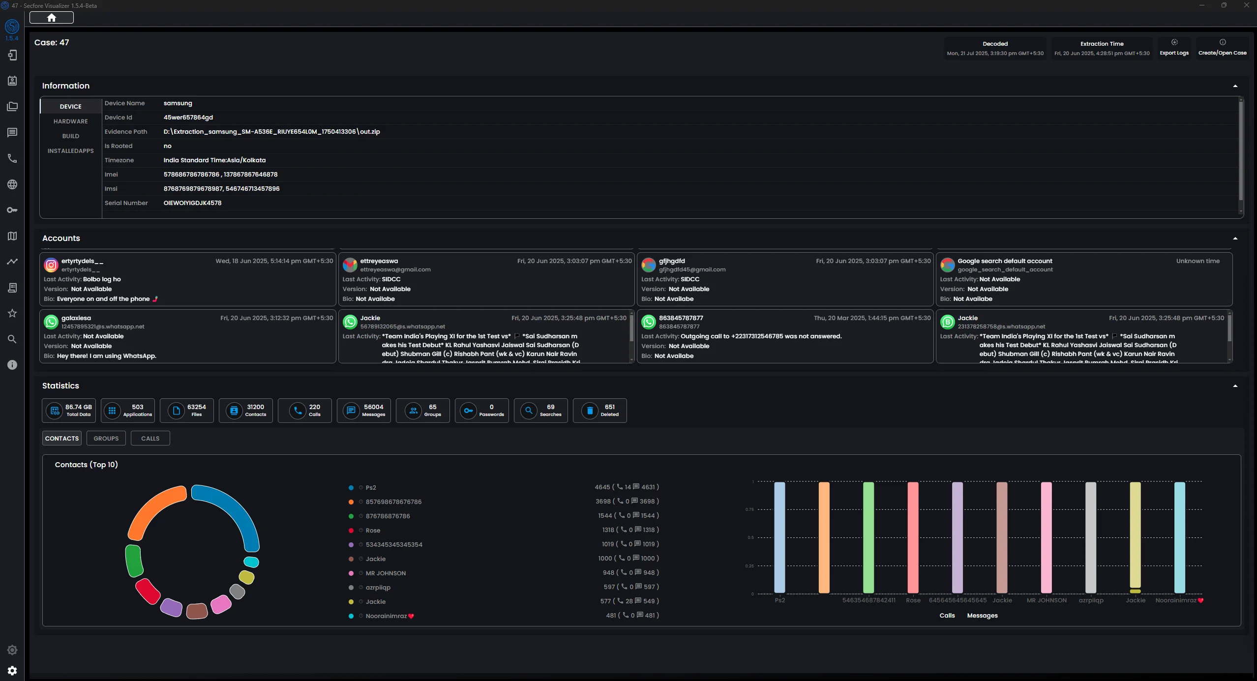Open the Messages sidebar icon
The image size is (1257, 681).
point(12,133)
